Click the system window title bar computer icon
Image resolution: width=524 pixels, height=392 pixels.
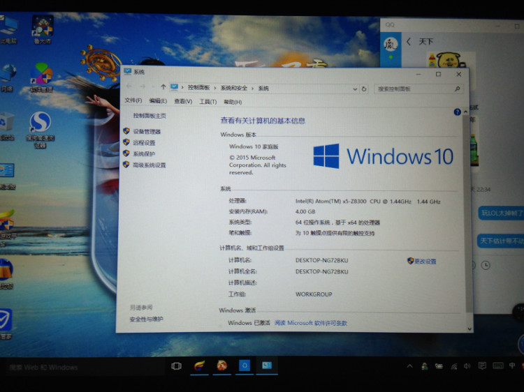[127, 71]
